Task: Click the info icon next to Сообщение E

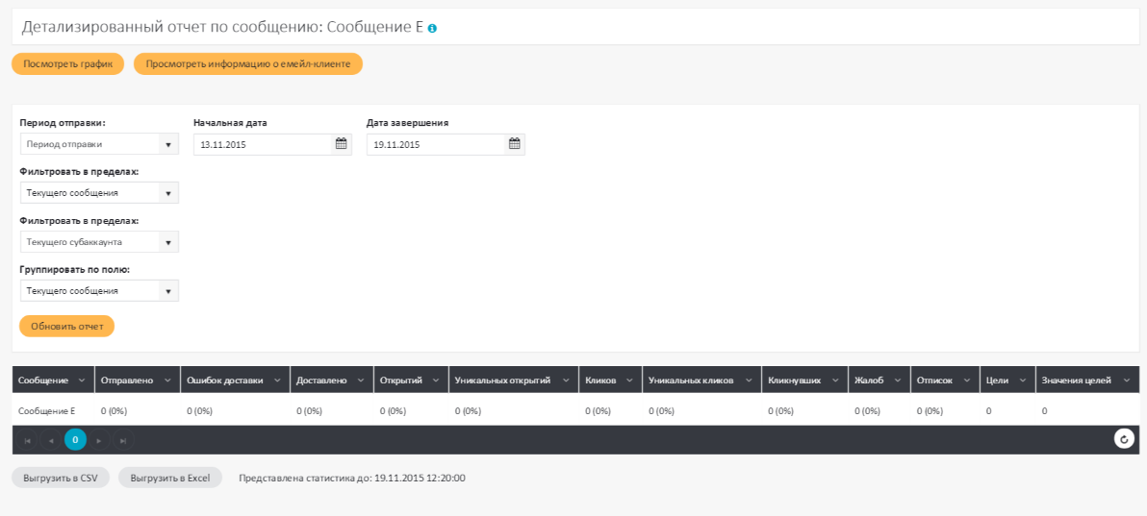Action: tap(432, 28)
